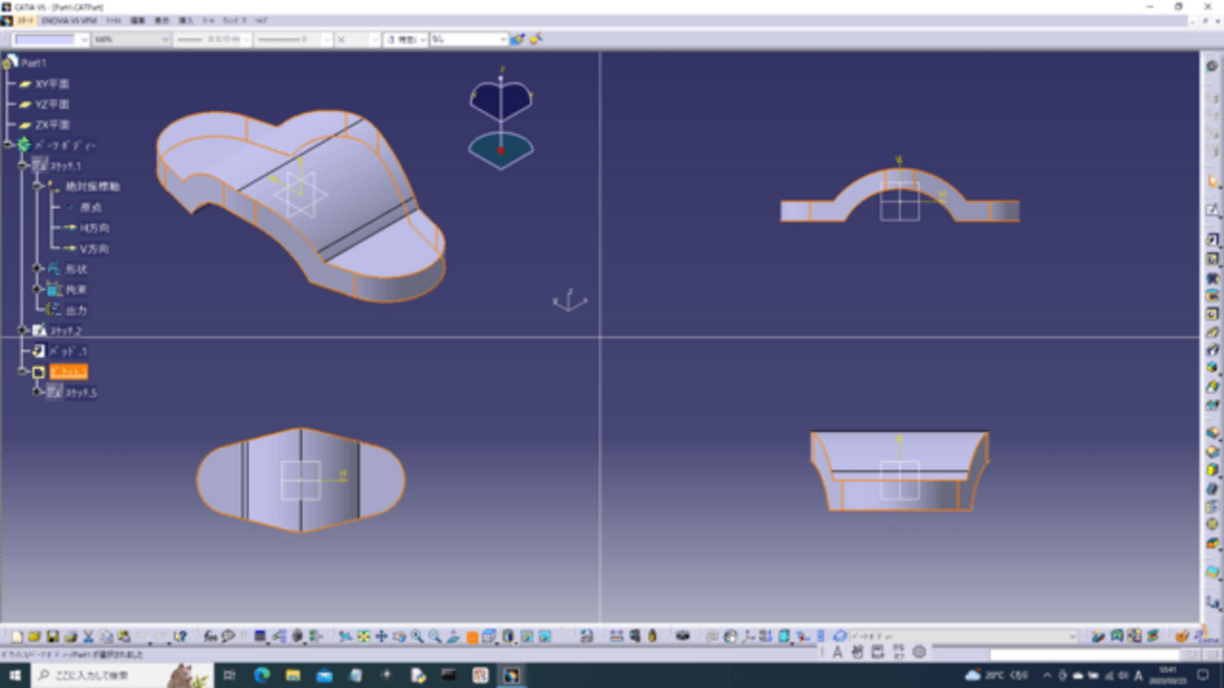The width and height of the screenshot is (1224, 688).
Task: Toggle the orange shading view mode icon
Action: click(x=472, y=637)
